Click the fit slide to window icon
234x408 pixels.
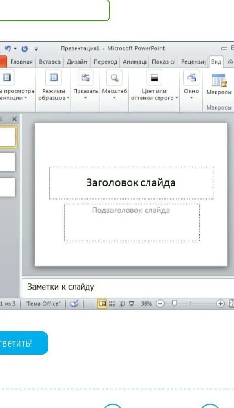232,304
